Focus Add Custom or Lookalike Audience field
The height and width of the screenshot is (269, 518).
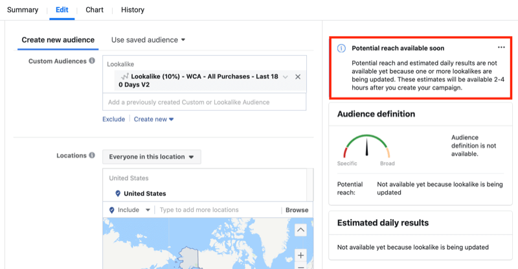click(204, 102)
